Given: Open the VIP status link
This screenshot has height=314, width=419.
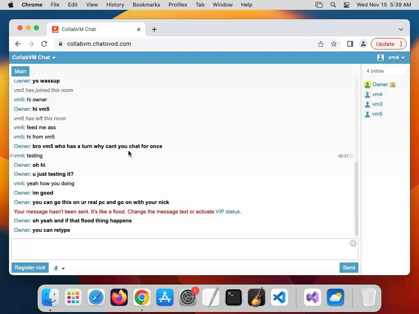Looking at the screenshot, I should (228, 211).
